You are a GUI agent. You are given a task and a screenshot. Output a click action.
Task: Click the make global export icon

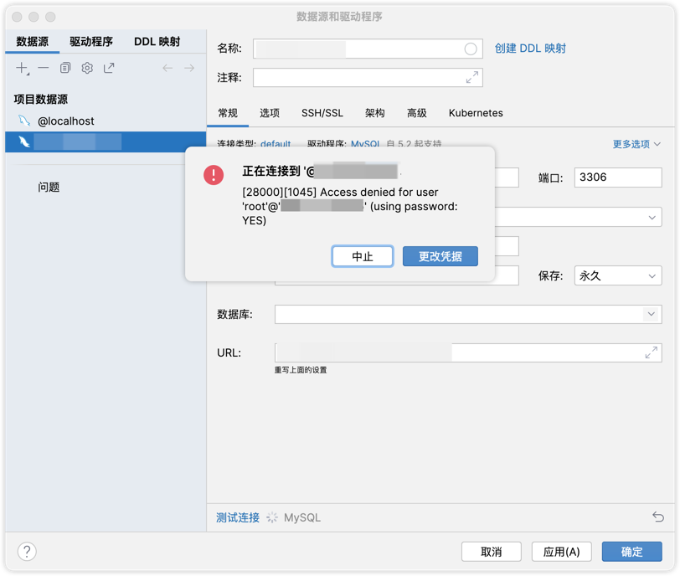[109, 68]
